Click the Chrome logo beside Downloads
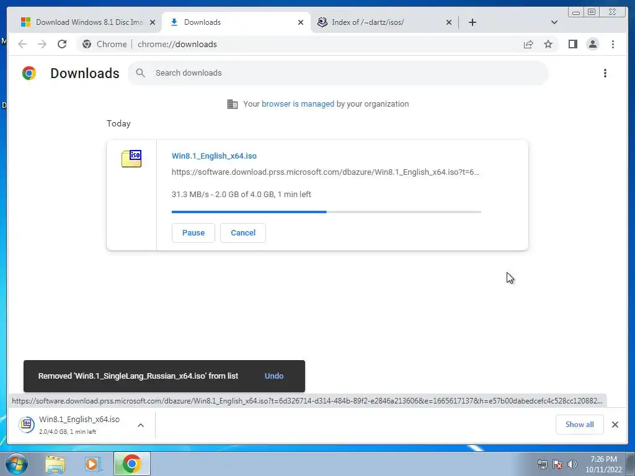This screenshot has height=476, width=635. coord(29,73)
